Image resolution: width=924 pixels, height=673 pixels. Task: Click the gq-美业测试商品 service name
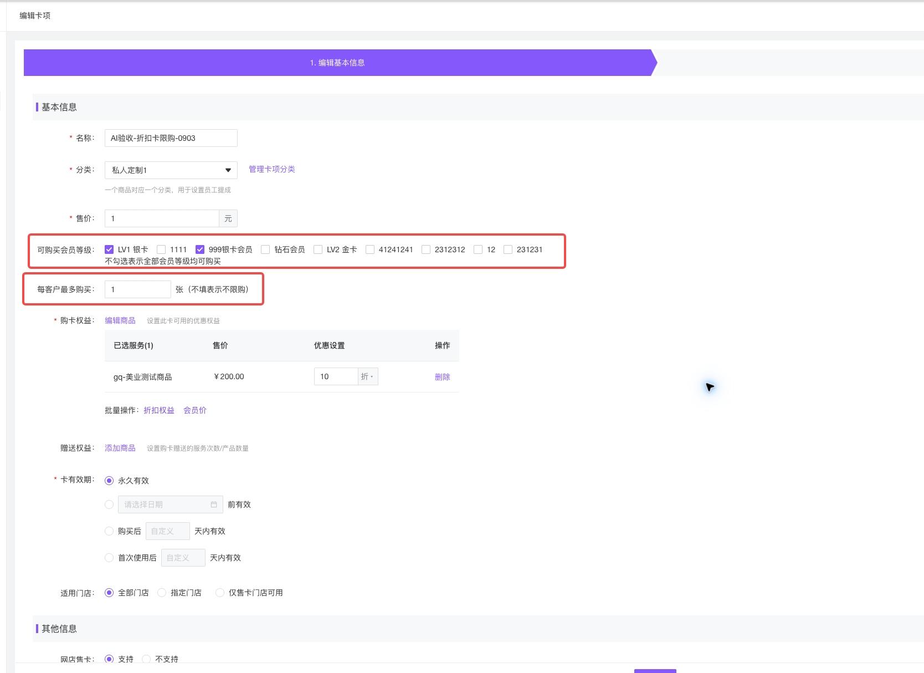[142, 377]
